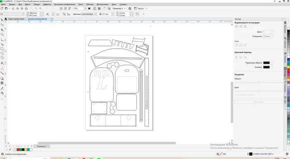Click the Import icon
Screen dimensions: 290x159
click(x=61, y=9)
